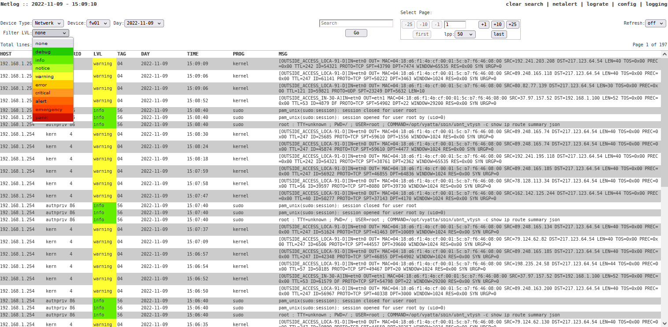This screenshot has width=668, height=327.
Task: Select 'notice' filter level option
Action: click(x=53, y=68)
